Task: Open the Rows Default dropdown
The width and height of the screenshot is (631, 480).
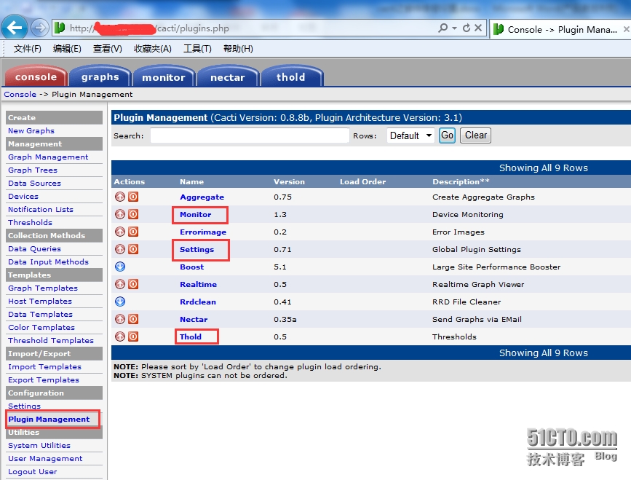Action: pos(410,135)
